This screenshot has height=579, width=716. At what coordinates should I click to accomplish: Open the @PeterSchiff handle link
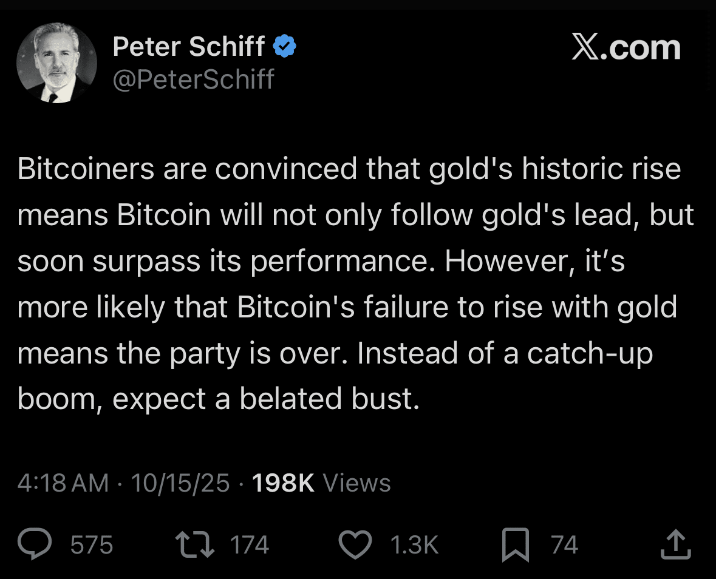click(193, 80)
